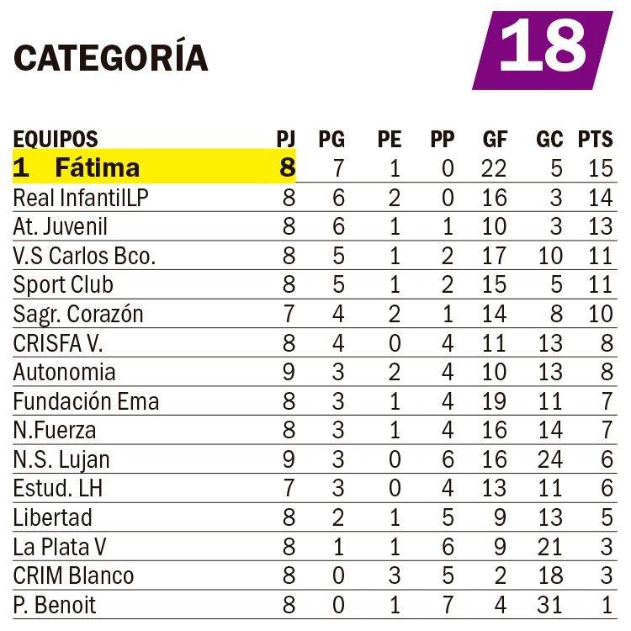The image size is (631, 631).
Task: Select the P. Benoit team entry
Action: coord(55,605)
